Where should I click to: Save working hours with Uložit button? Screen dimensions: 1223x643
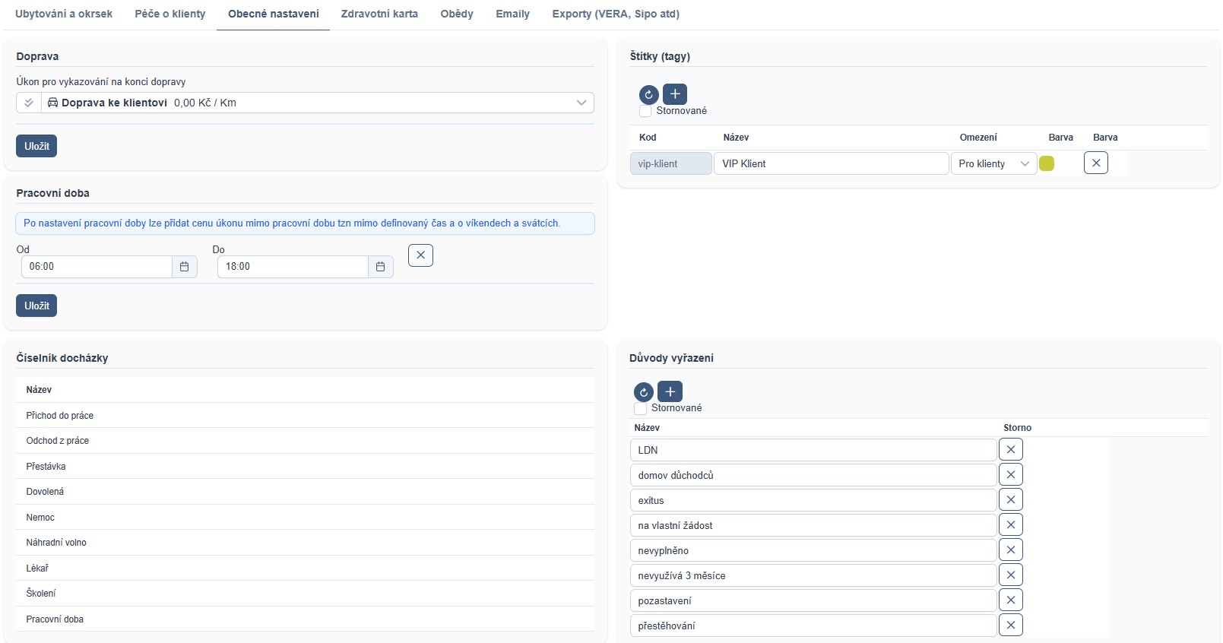point(36,306)
